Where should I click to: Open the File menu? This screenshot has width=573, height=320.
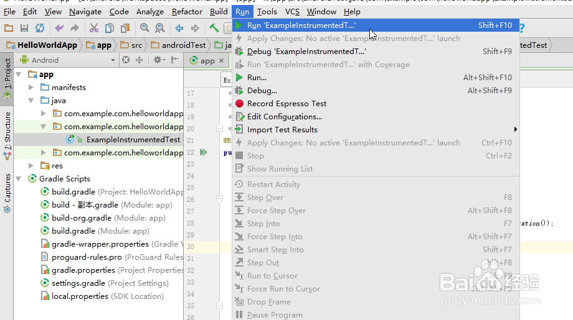9,12
